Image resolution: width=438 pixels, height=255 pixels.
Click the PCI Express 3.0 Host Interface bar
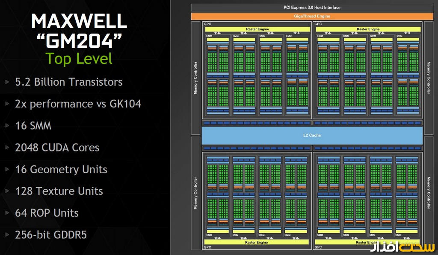click(312, 8)
